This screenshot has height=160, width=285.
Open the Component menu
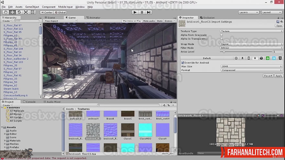49,7
